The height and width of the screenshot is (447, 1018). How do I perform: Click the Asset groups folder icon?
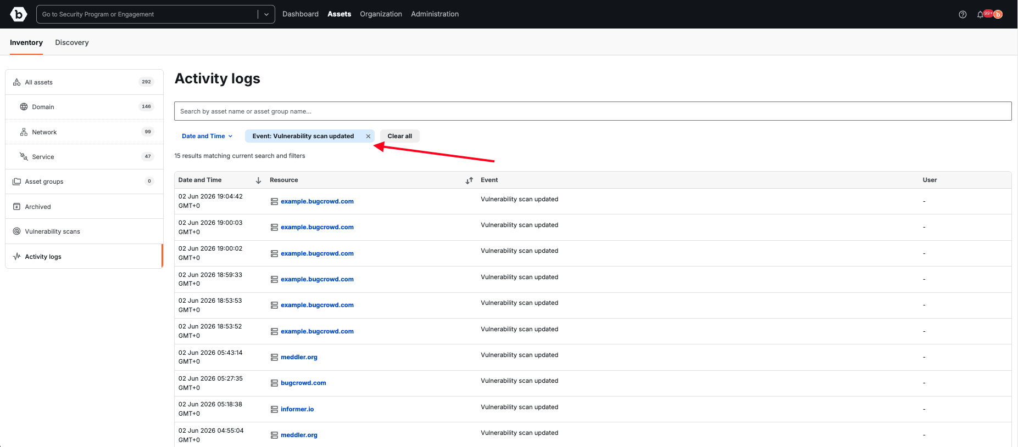click(17, 182)
